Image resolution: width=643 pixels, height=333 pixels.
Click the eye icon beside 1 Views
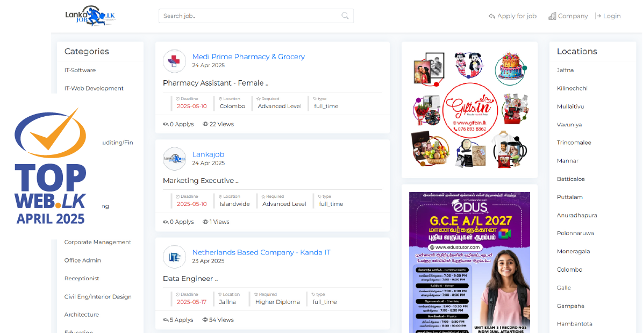(205, 222)
